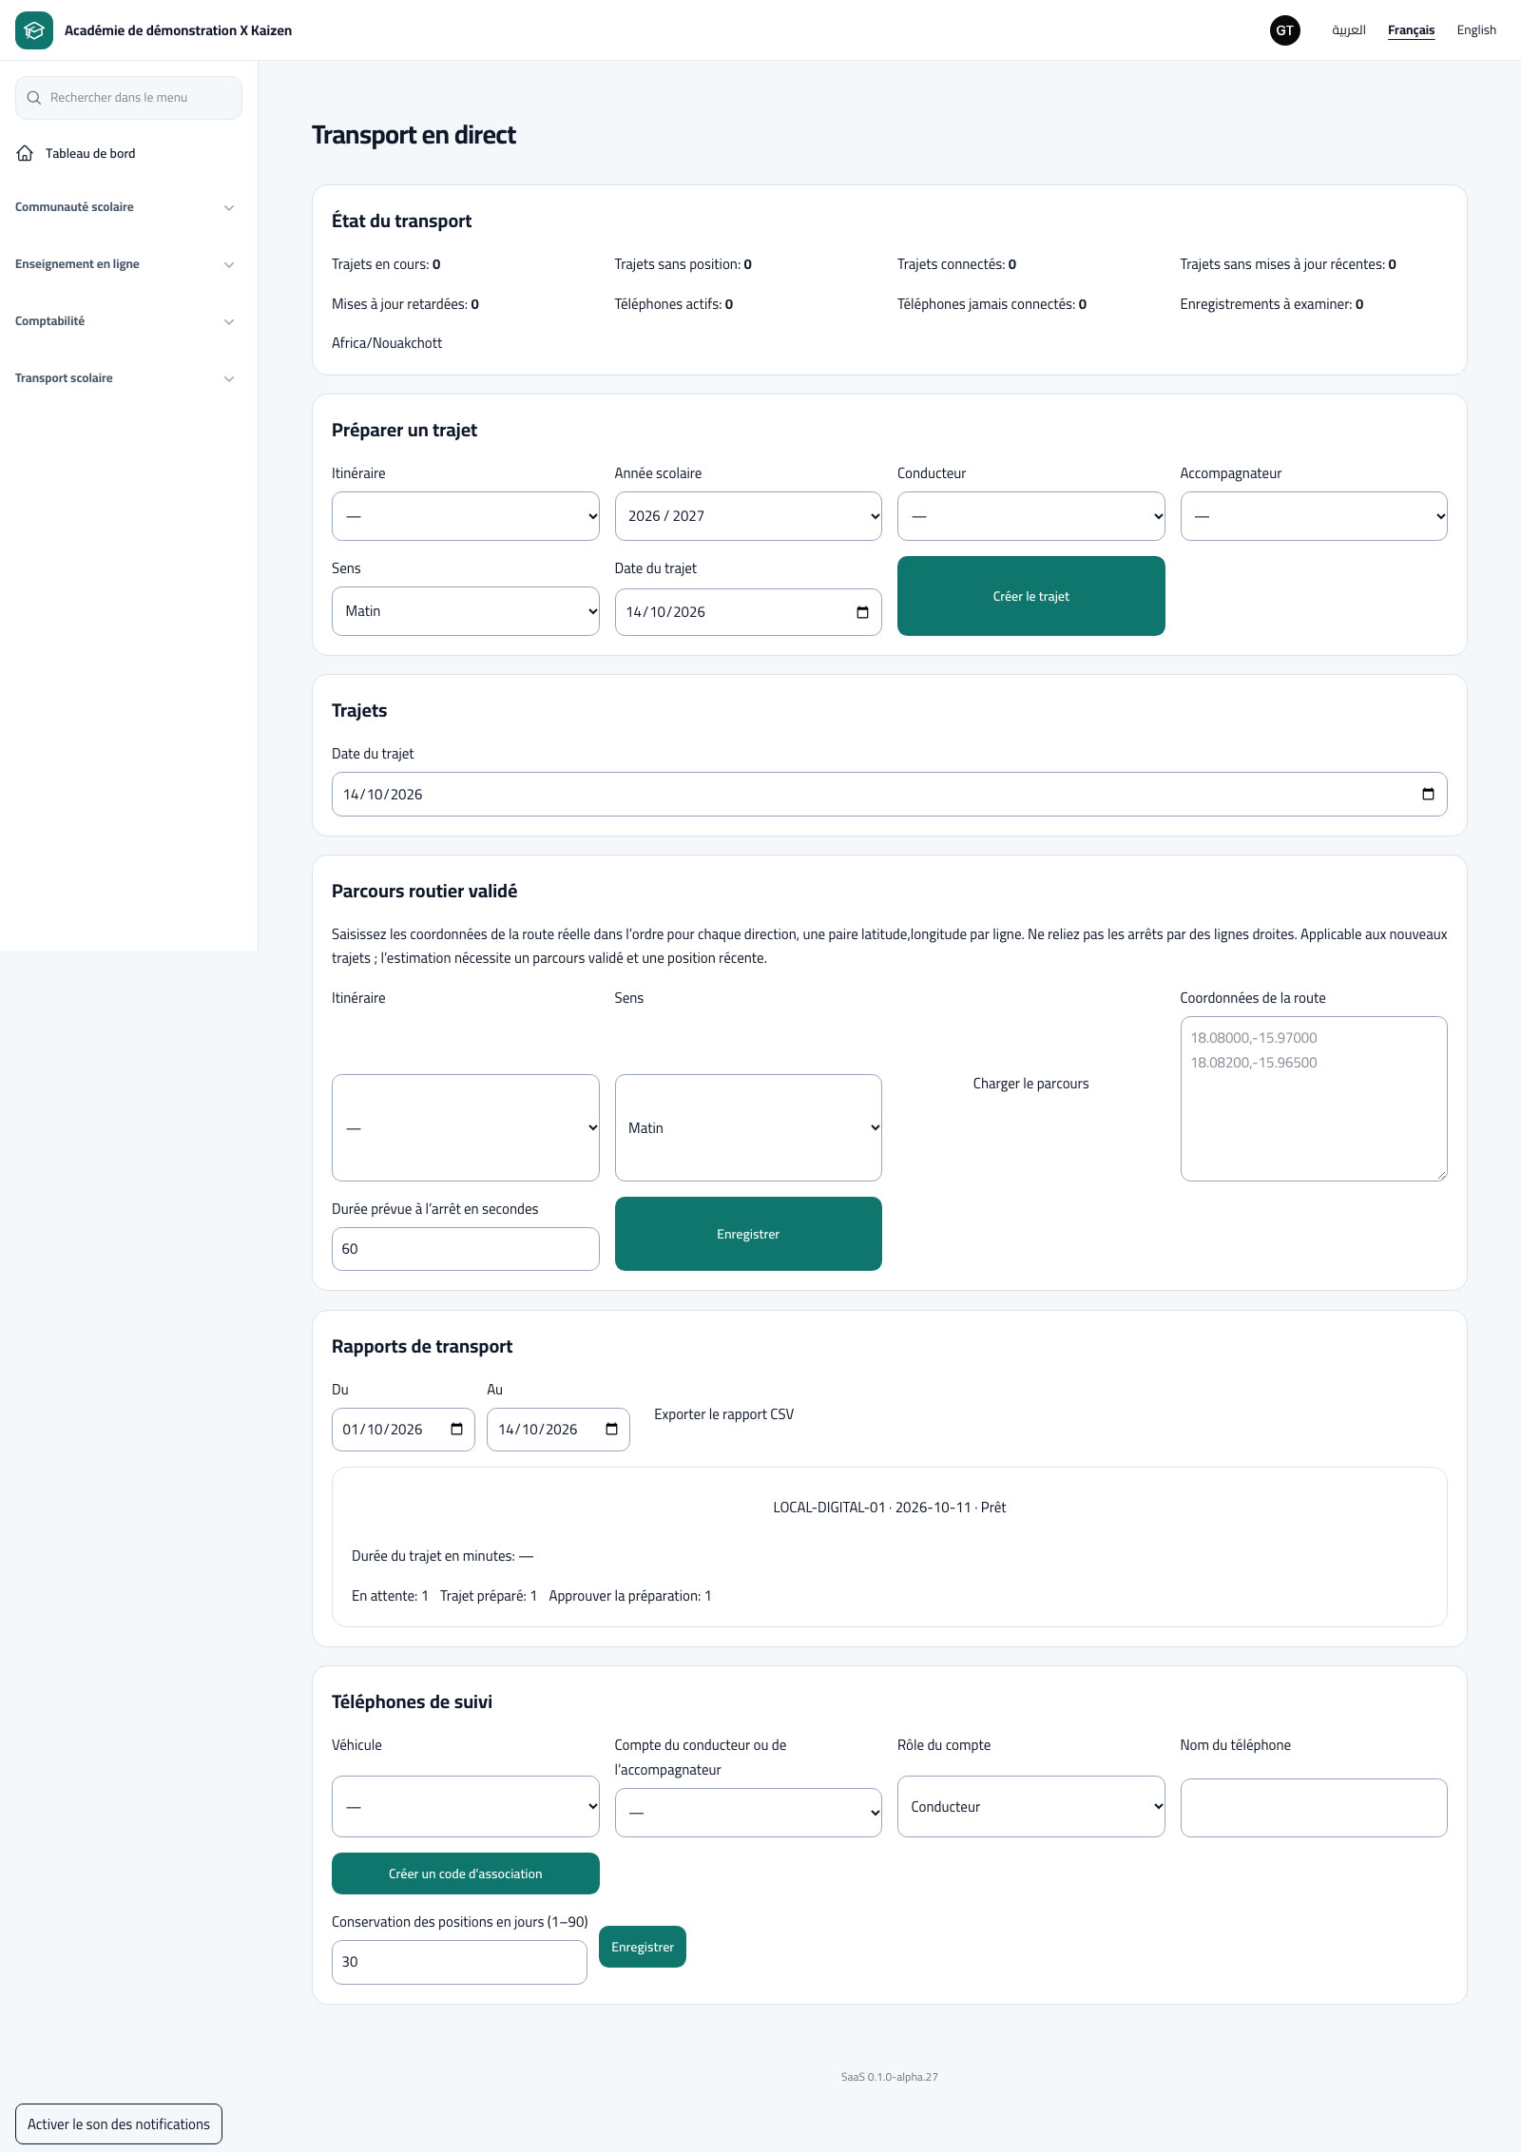Click the Tableau de bord home icon
Image resolution: width=1521 pixels, height=2152 pixels.
25,153
